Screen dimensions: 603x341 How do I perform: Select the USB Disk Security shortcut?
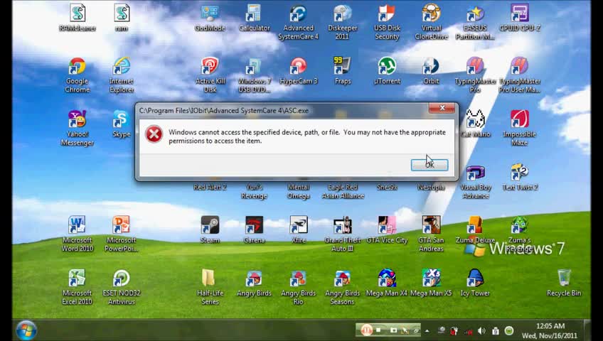pos(387,22)
